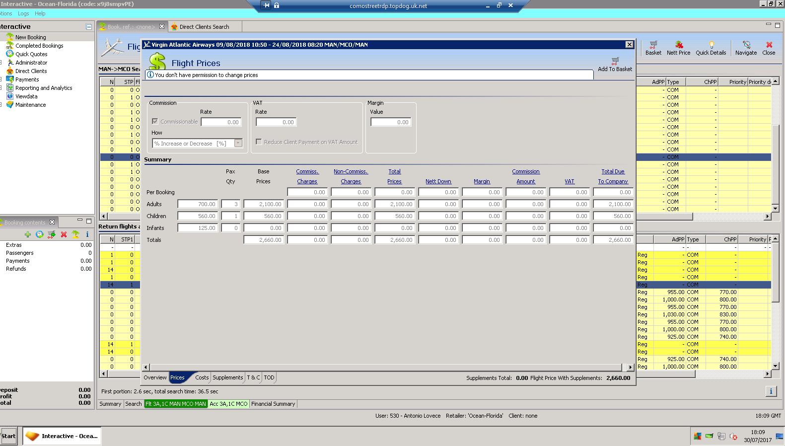
Task: Open the How commission type dropdown
Action: coord(238,144)
